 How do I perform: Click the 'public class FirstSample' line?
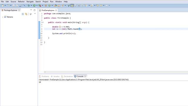point(57,18)
